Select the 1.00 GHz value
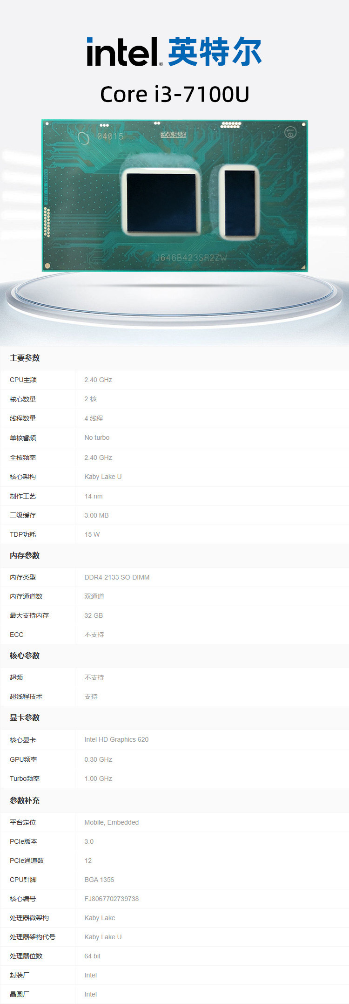This screenshot has width=349, height=1004. [x=98, y=779]
